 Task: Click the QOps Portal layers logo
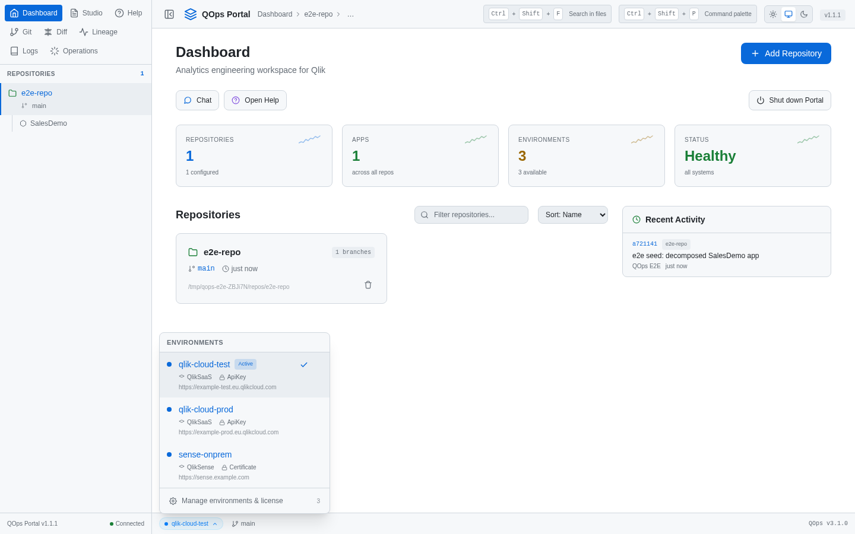coord(191,14)
